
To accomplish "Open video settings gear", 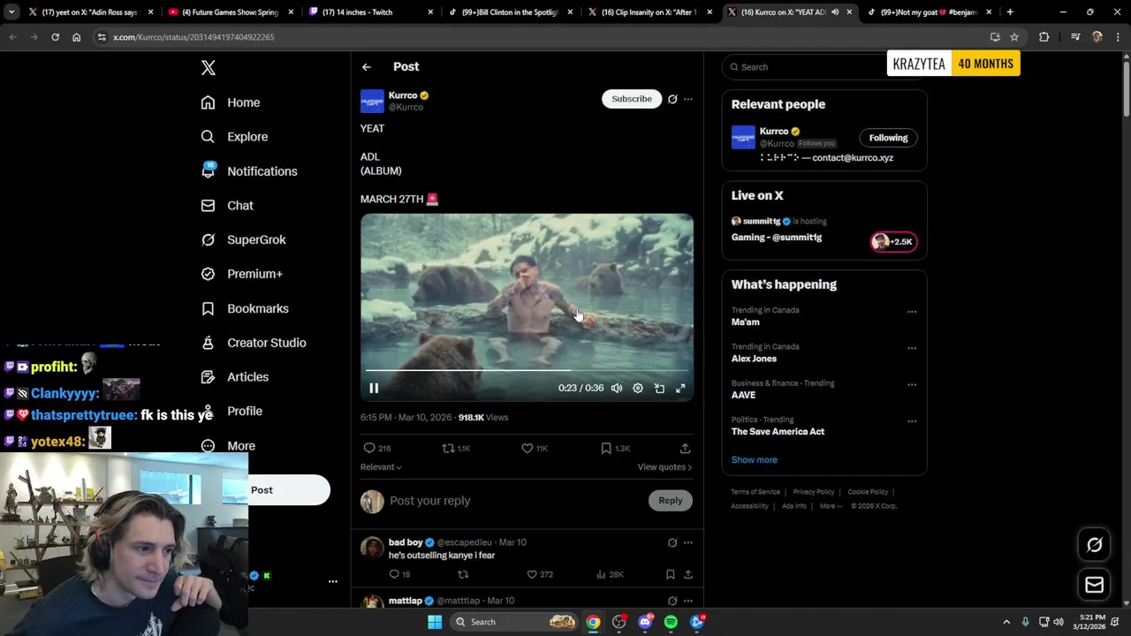I will pyautogui.click(x=638, y=388).
